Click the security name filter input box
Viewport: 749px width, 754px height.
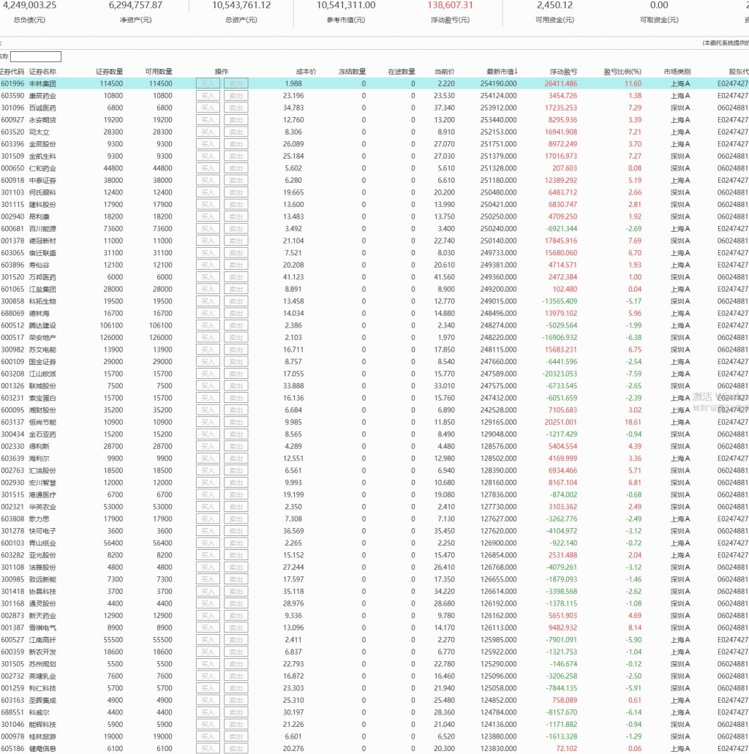(x=36, y=57)
